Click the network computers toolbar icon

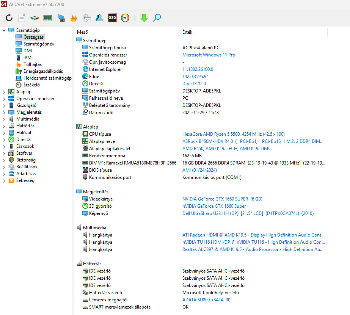coord(61,18)
